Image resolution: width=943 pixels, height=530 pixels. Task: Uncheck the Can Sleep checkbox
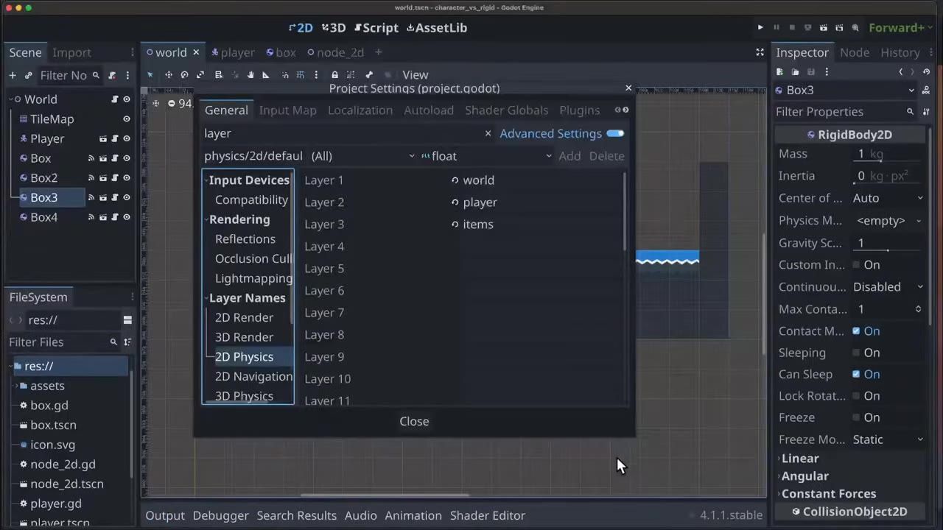[x=856, y=374]
